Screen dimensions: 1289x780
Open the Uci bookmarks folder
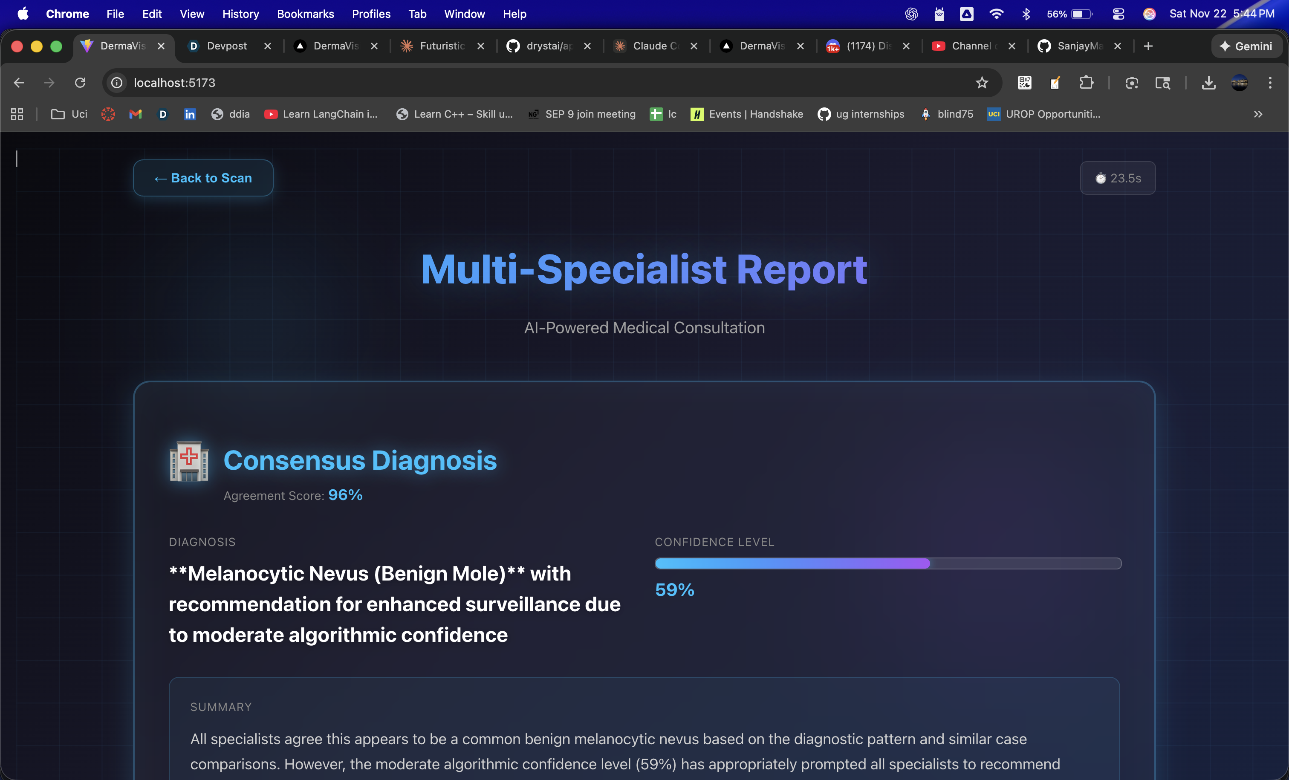[69, 114]
